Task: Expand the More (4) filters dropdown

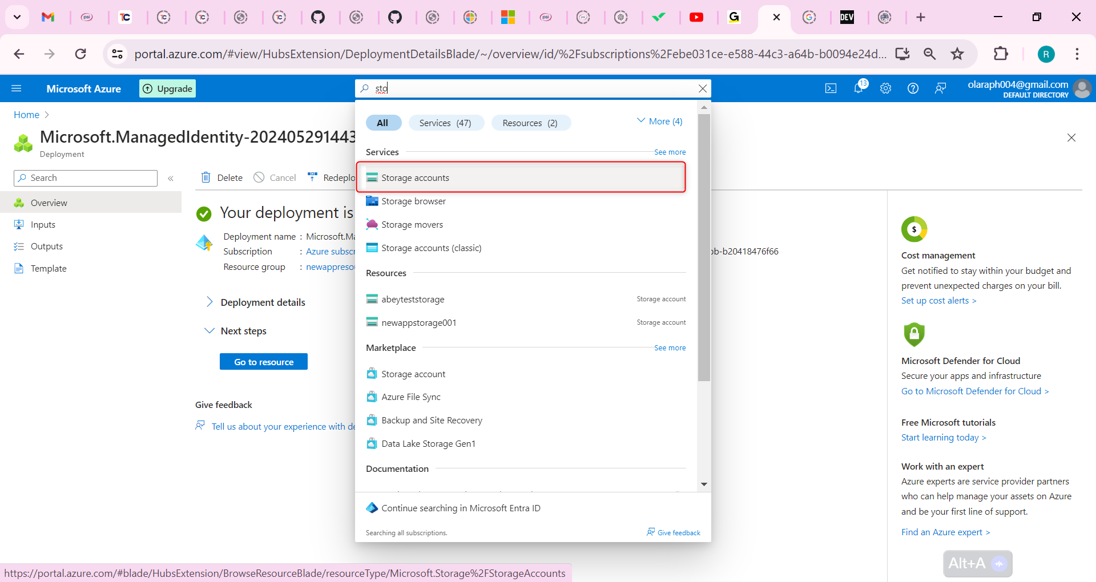Action: point(659,121)
